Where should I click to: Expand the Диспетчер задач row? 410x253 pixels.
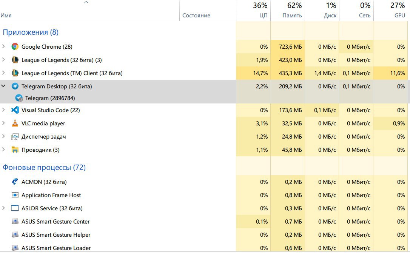click(3, 136)
